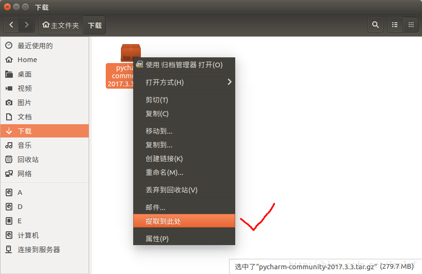
Task: Select the pycharm tar.gz archive file
Action: pos(120,66)
